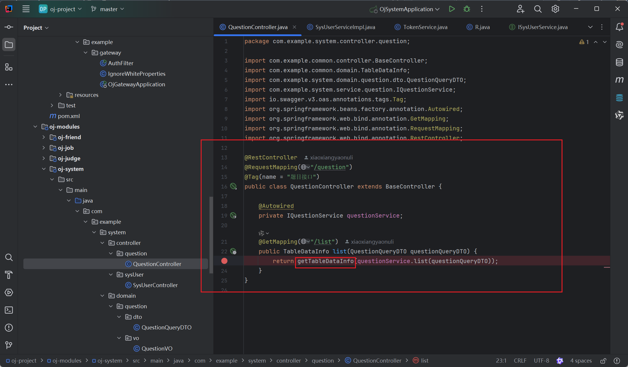Screen dimensions: 628x367
Task: Open the Code With Me add-user icon
Action: [520, 9]
